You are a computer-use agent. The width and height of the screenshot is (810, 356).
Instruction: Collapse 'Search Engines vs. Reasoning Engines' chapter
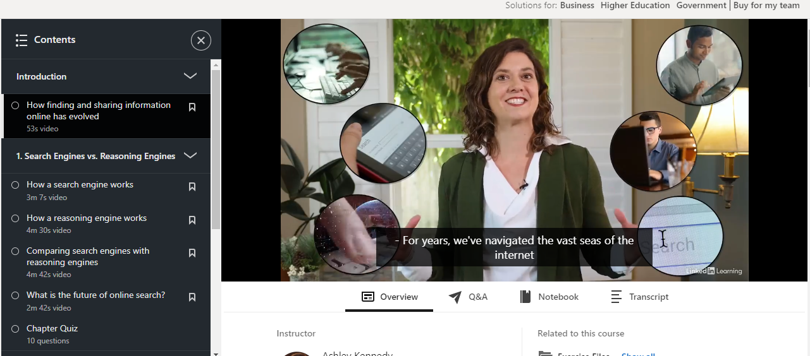tap(190, 156)
